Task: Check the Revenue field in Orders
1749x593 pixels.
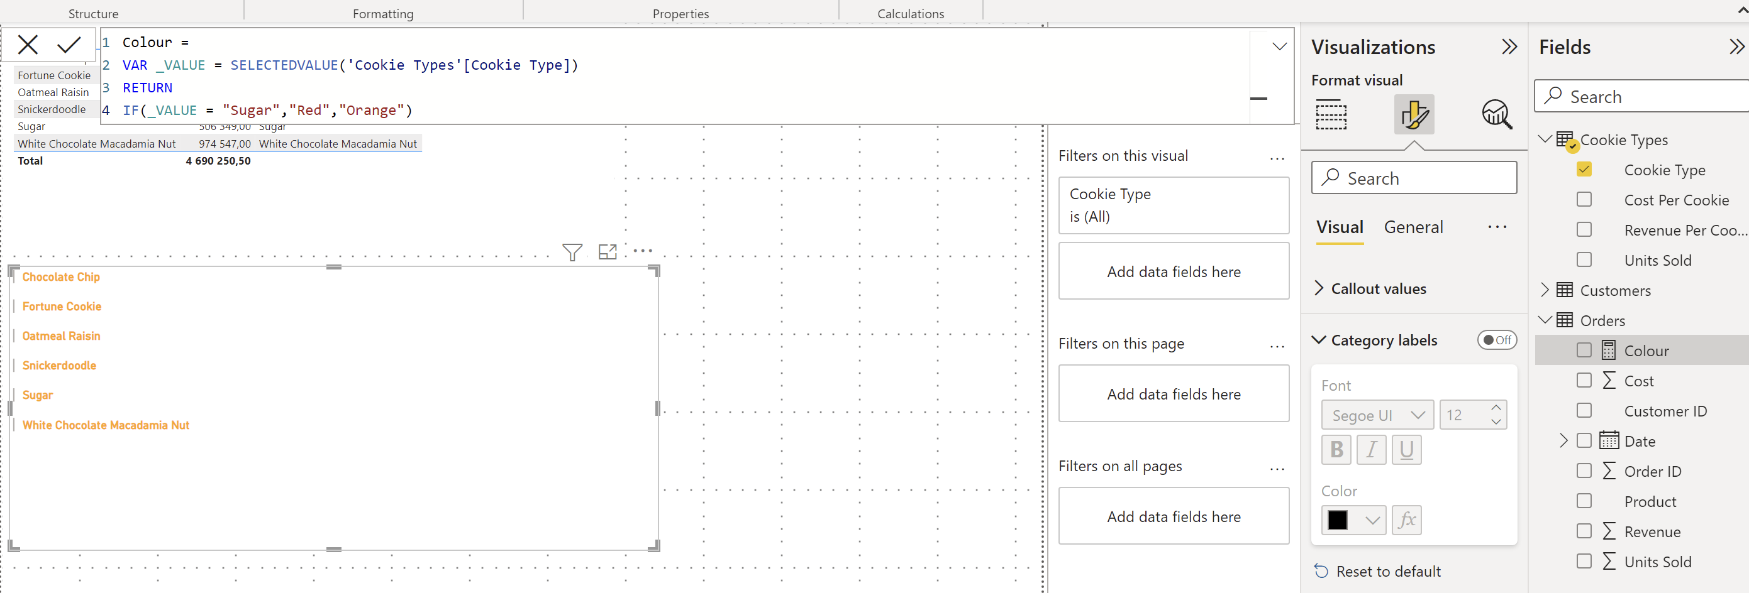Action: click(1584, 531)
